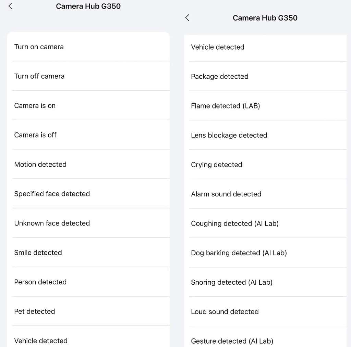Tap 'Flame detected (LAB)' entry
The width and height of the screenshot is (351, 347).
click(226, 106)
